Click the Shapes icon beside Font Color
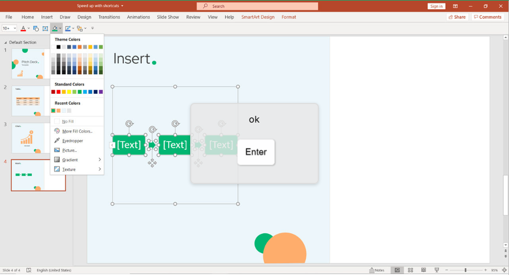This screenshot has height=275, width=509. point(36,29)
